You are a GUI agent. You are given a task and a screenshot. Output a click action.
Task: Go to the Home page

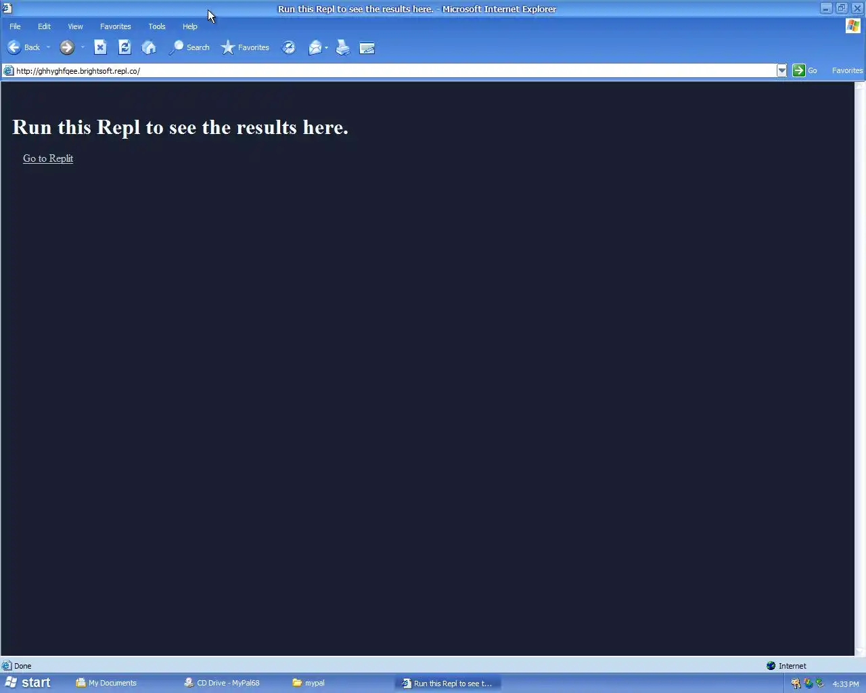pyautogui.click(x=149, y=47)
